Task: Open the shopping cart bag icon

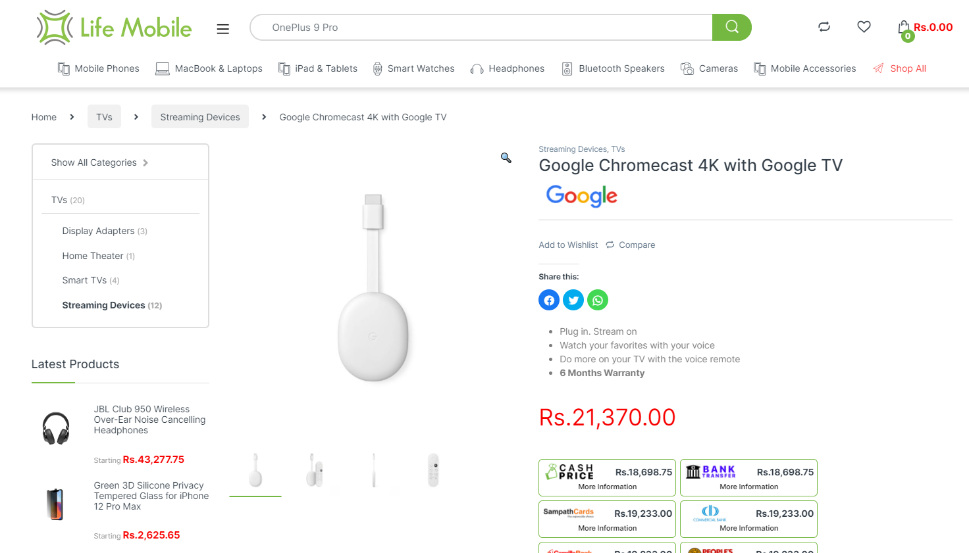Action: coord(904,28)
